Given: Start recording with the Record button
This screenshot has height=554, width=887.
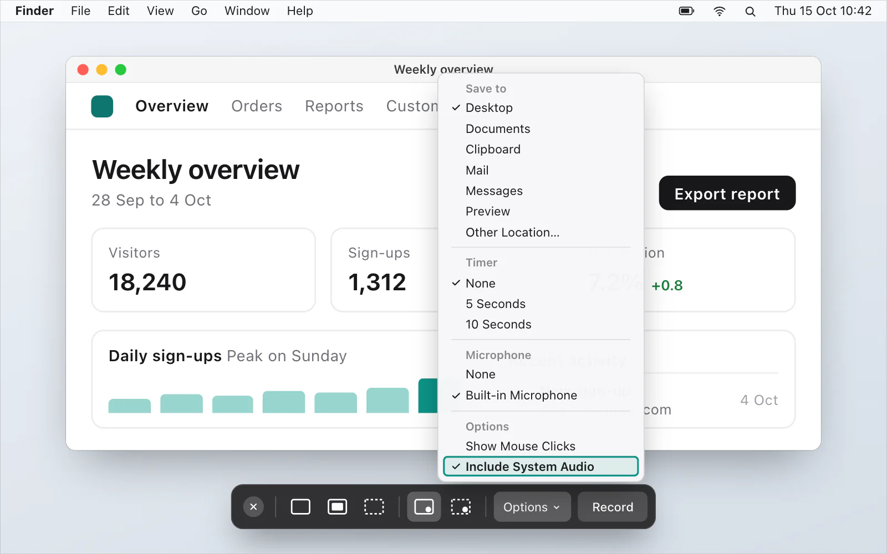Looking at the screenshot, I should [613, 507].
